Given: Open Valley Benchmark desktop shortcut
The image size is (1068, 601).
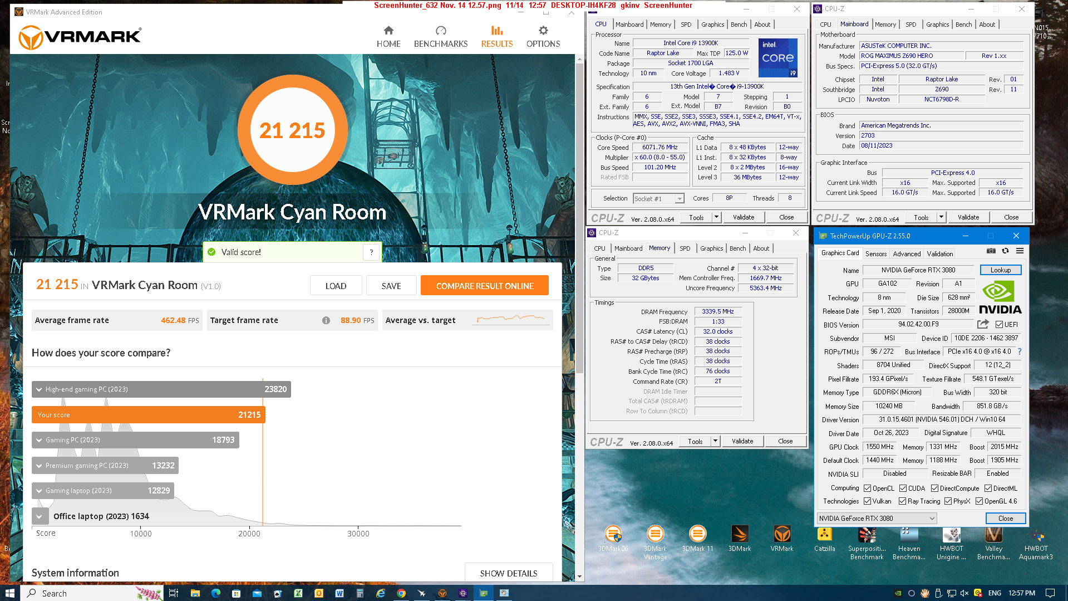Looking at the screenshot, I should pyautogui.click(x=993, y=543).
